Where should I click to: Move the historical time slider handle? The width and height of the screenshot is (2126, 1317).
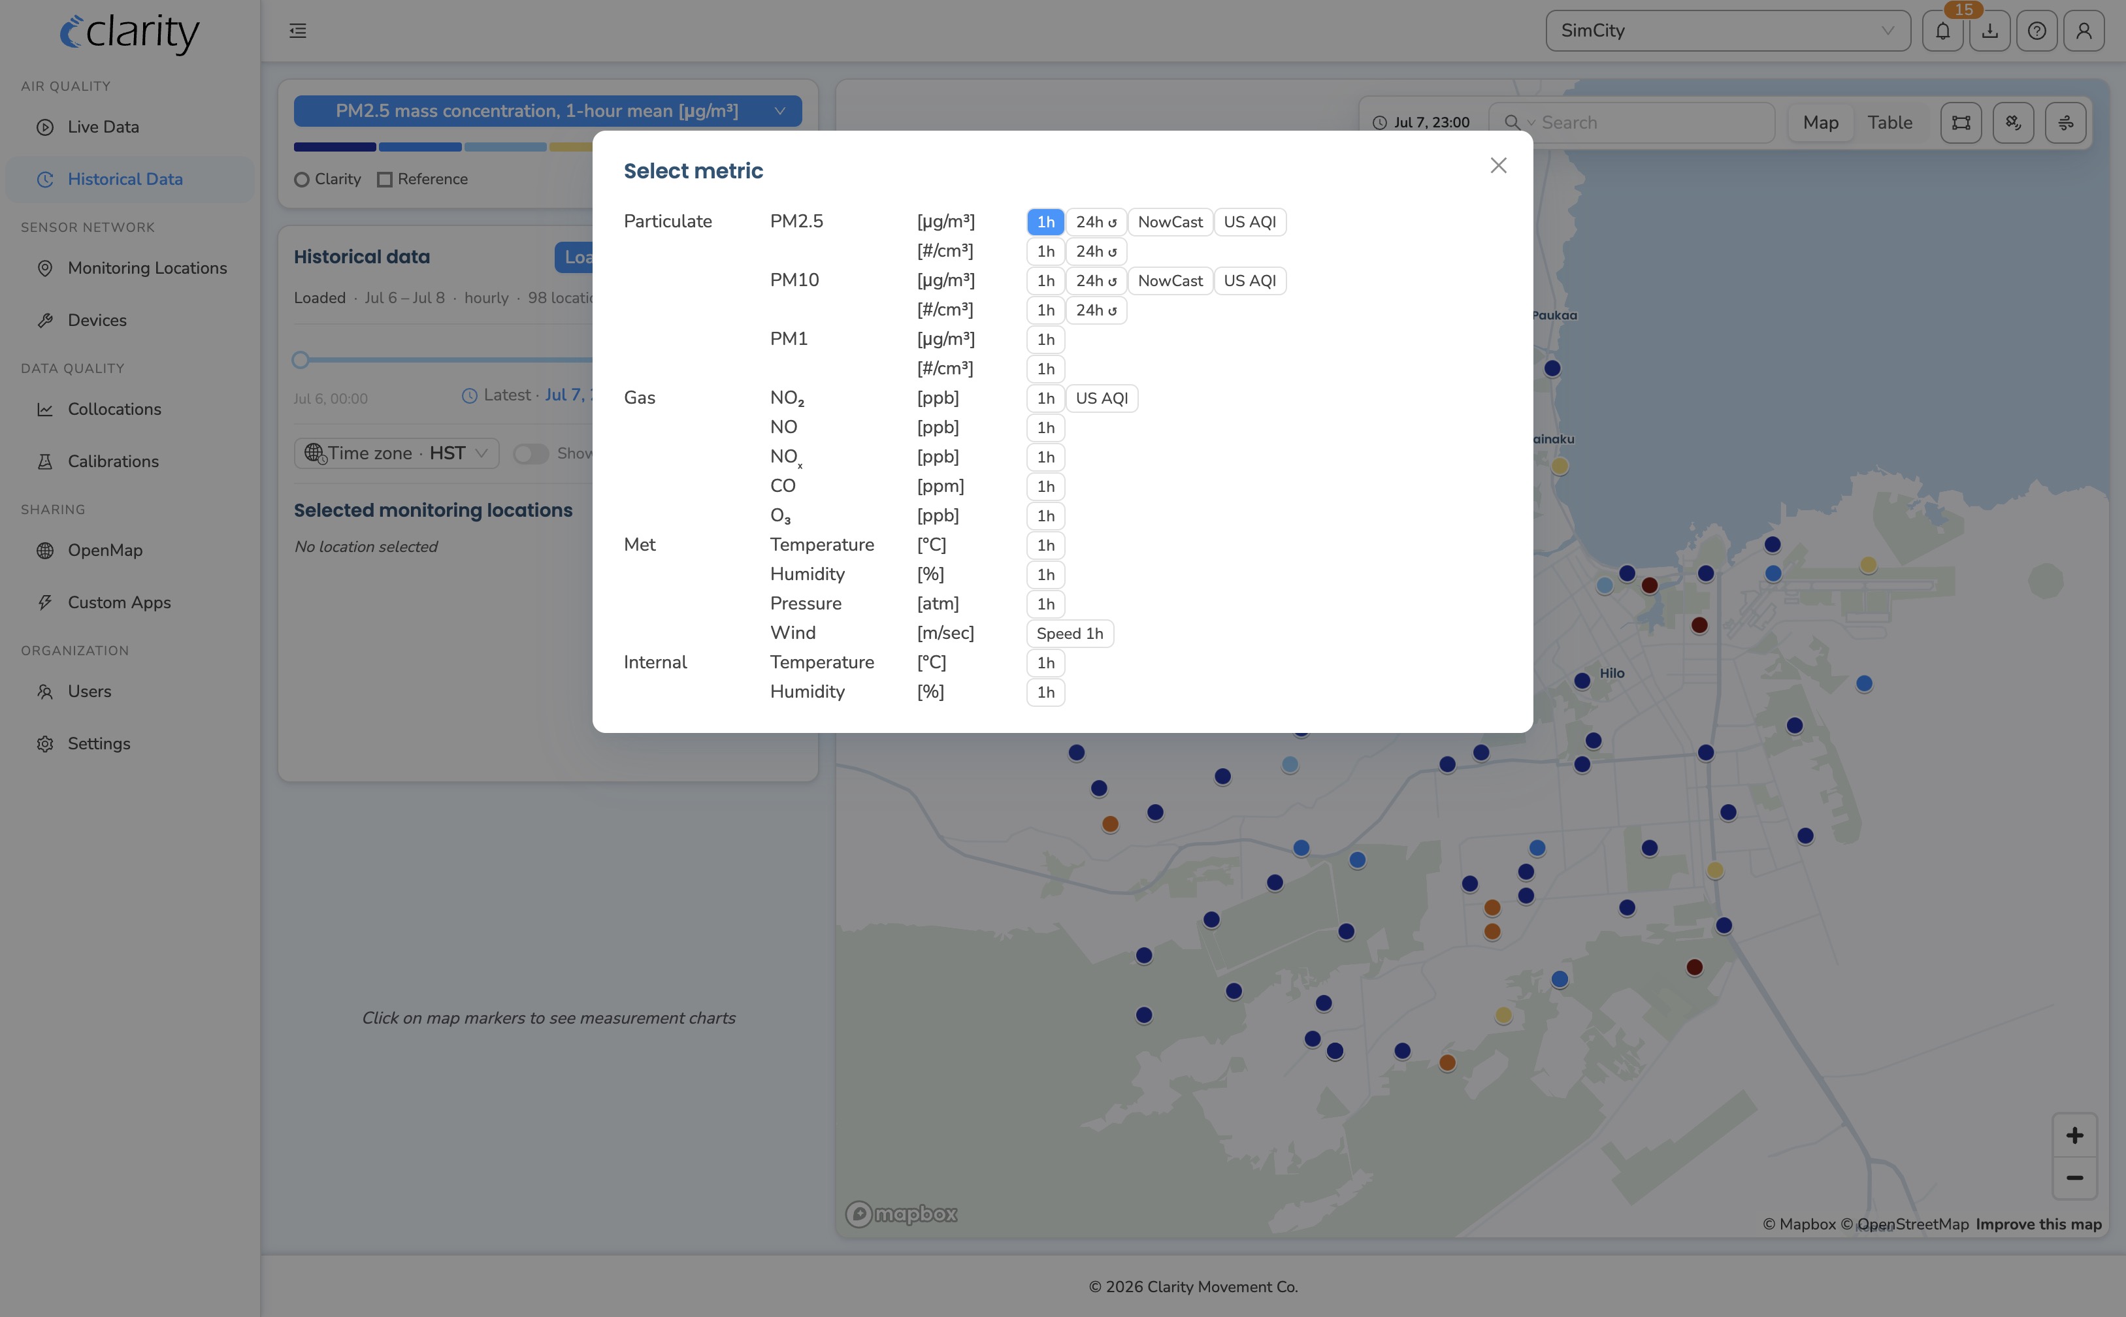[x=301, y=360]
